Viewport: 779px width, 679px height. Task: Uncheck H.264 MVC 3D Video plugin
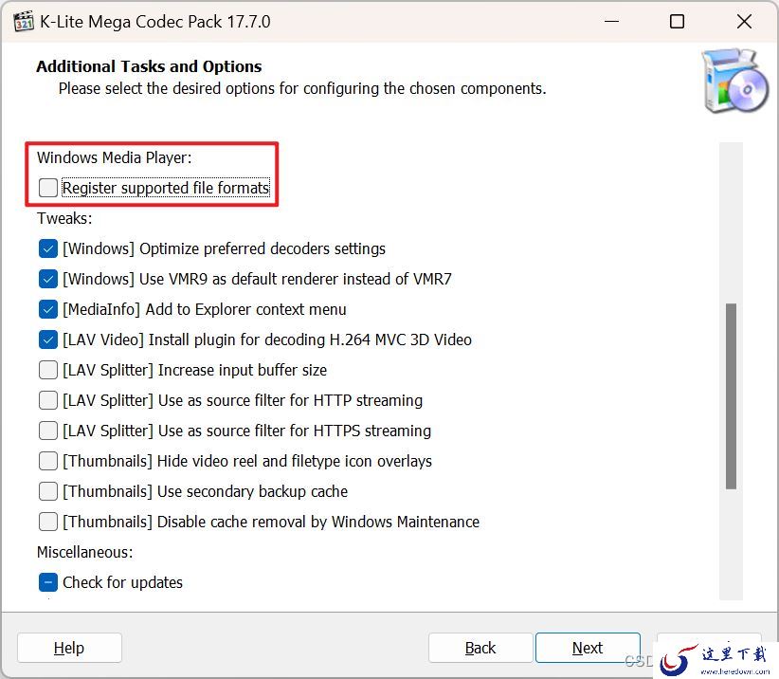pos(48,340)
